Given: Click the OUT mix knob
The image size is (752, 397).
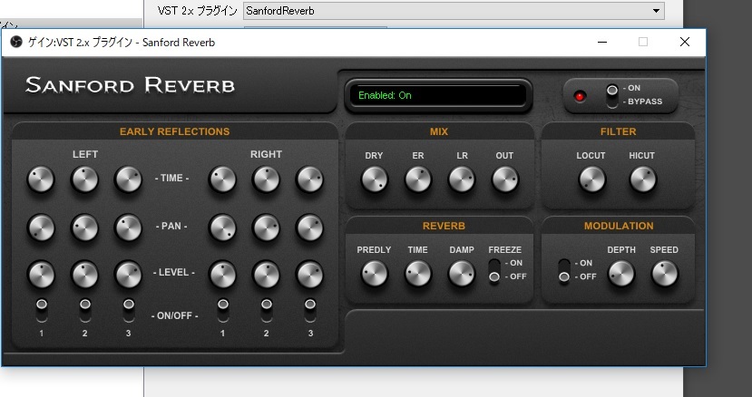Looking at the screenshot, I should click(505, 179).
